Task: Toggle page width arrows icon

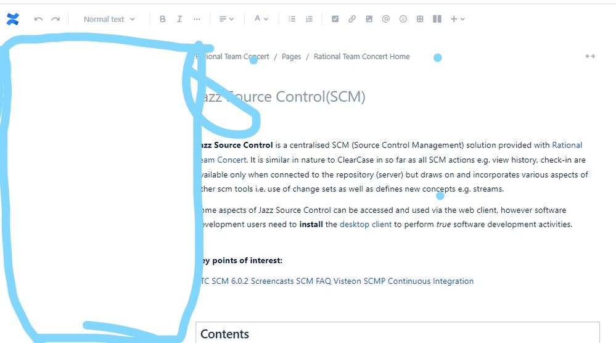Action: [590, 56]
